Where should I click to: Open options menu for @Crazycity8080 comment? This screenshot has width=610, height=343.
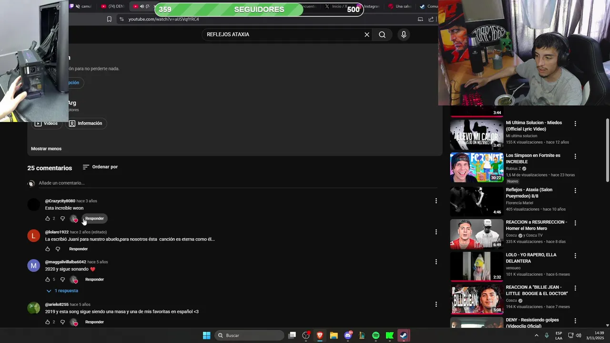436,201
